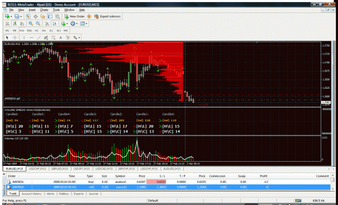Select the Trendline tool

pyautogui.click(x=39, y=38)
